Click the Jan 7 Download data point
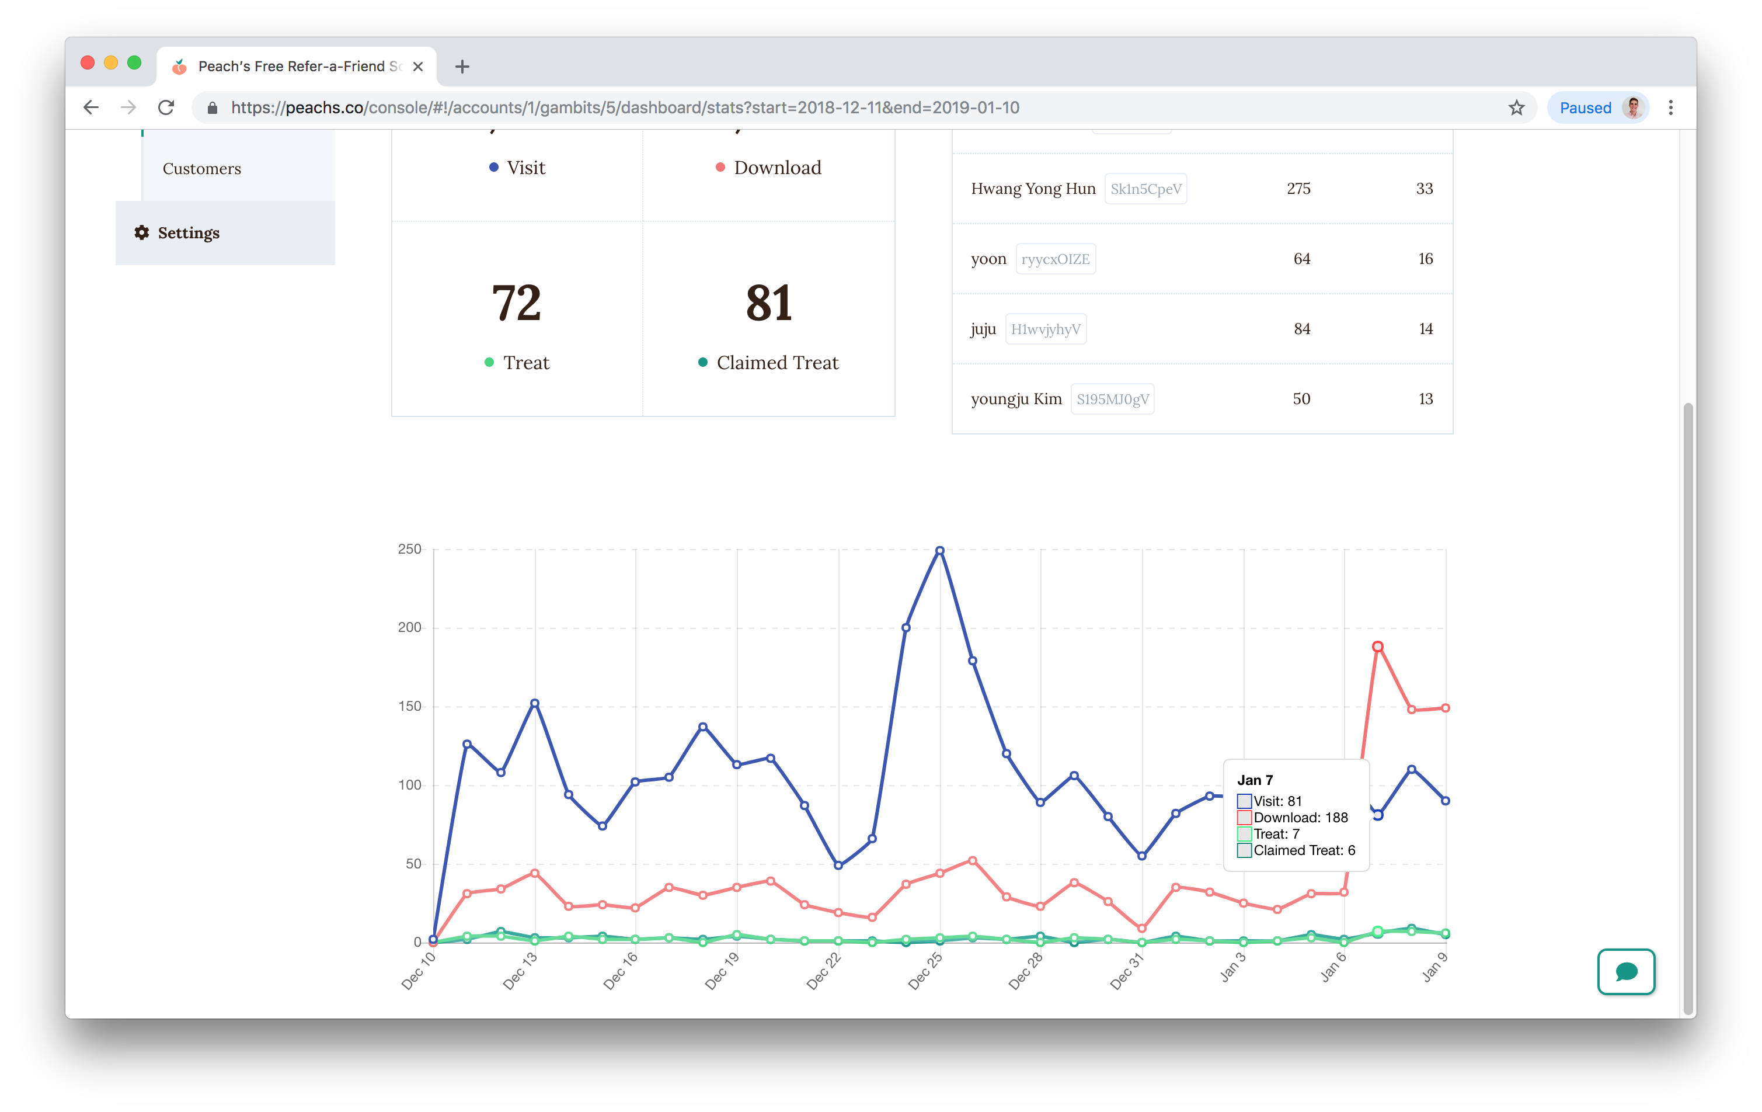 pos(1377,647)
